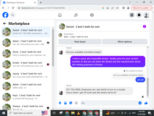Screen dimensions: 154x116
Task: Click the Aa message input field
Action: pyautogui.click(x=109, y=103)
